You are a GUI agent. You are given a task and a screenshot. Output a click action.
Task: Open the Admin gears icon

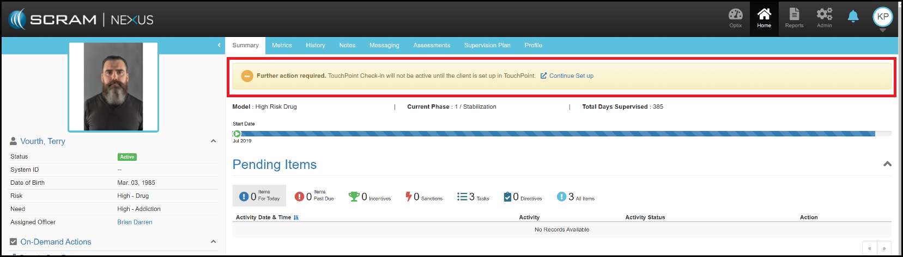(824, 17)
